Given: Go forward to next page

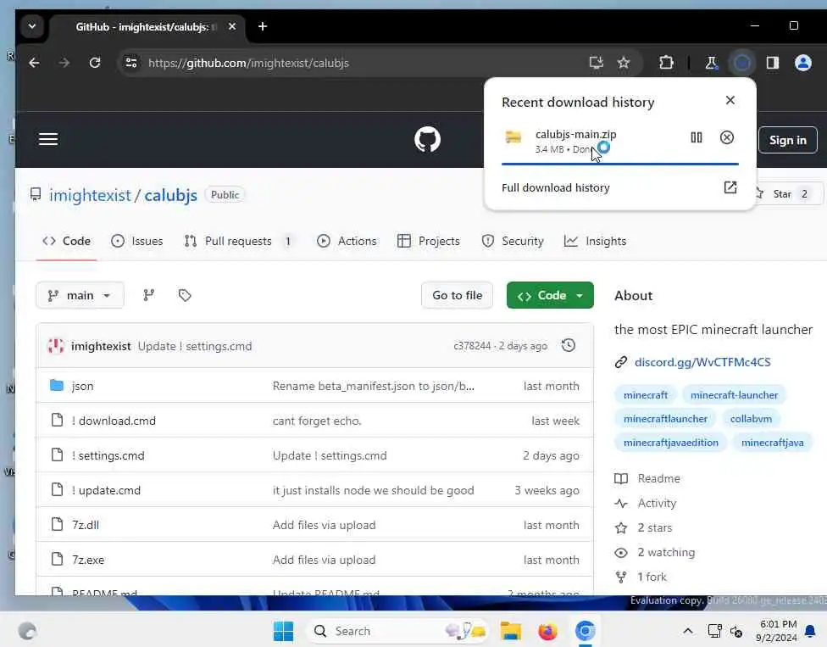Looking at the screenshot, I should (64, 63).
